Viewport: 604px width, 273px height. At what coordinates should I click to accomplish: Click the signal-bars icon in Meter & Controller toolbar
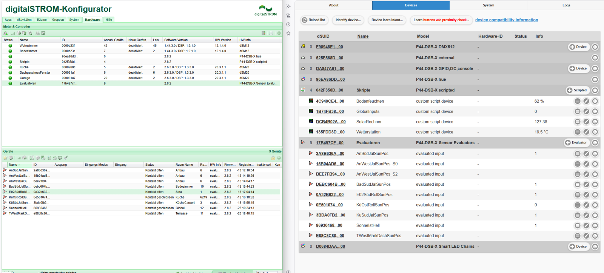point(13,33)
